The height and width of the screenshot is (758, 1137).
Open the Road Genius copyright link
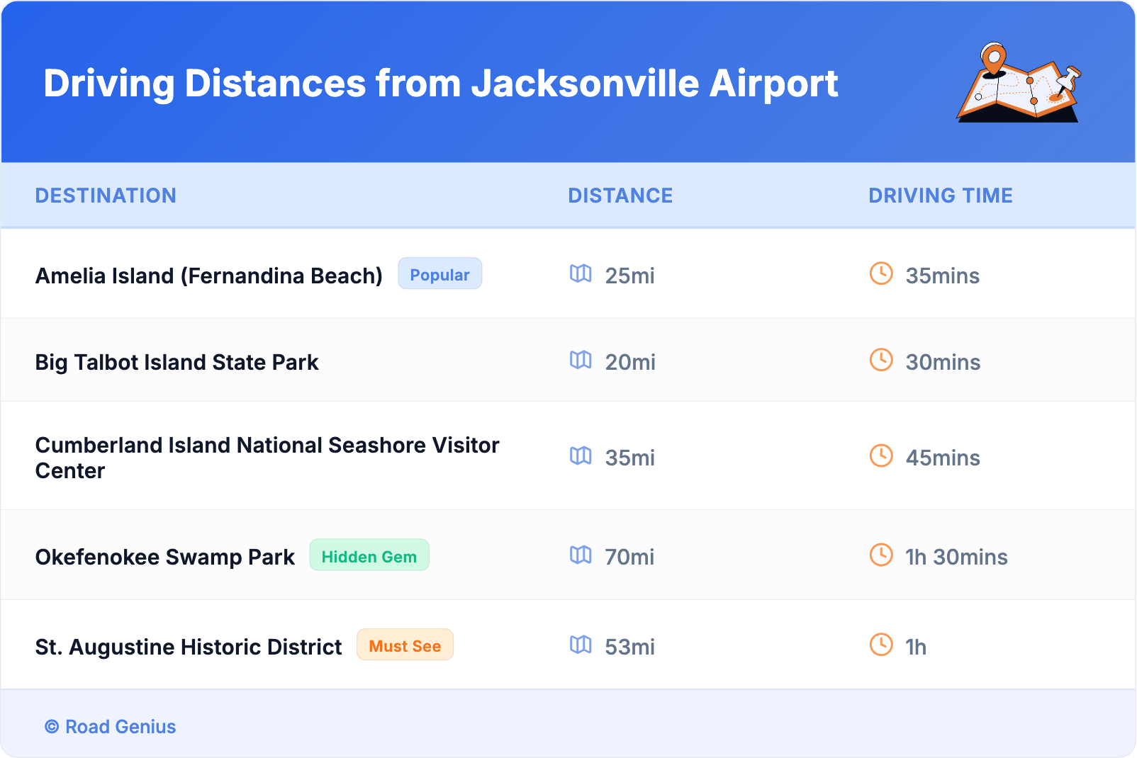coord(111,727)
